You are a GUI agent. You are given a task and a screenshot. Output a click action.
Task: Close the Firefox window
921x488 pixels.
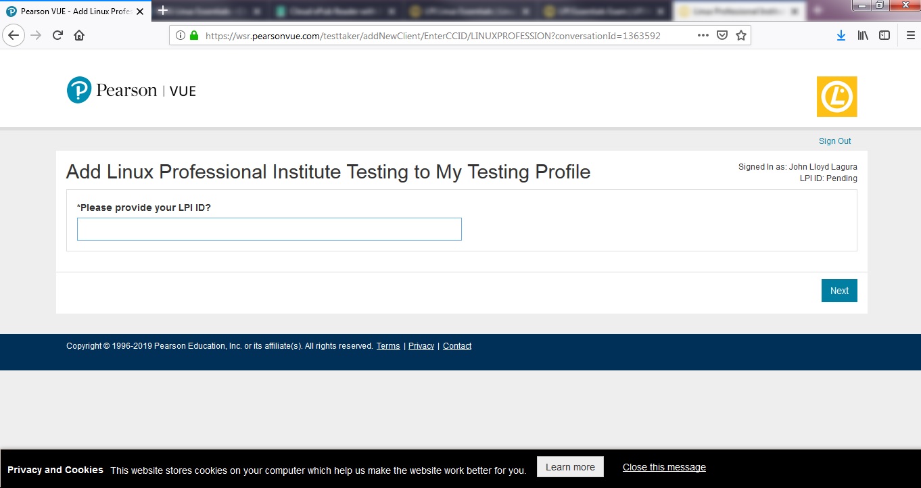click(x=903, y=5)
